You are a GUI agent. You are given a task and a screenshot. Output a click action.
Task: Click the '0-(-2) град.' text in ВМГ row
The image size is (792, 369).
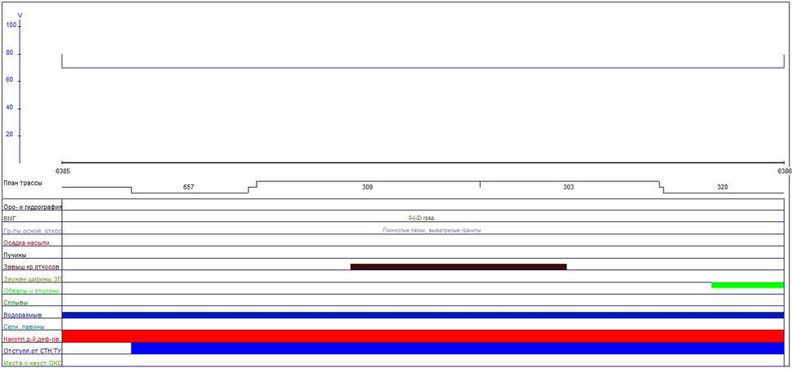[422, 218]
